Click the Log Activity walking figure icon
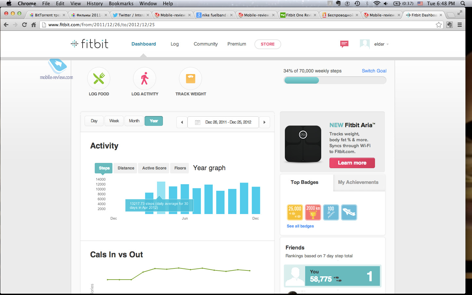 pyautogui.click(x=145, y=79)
